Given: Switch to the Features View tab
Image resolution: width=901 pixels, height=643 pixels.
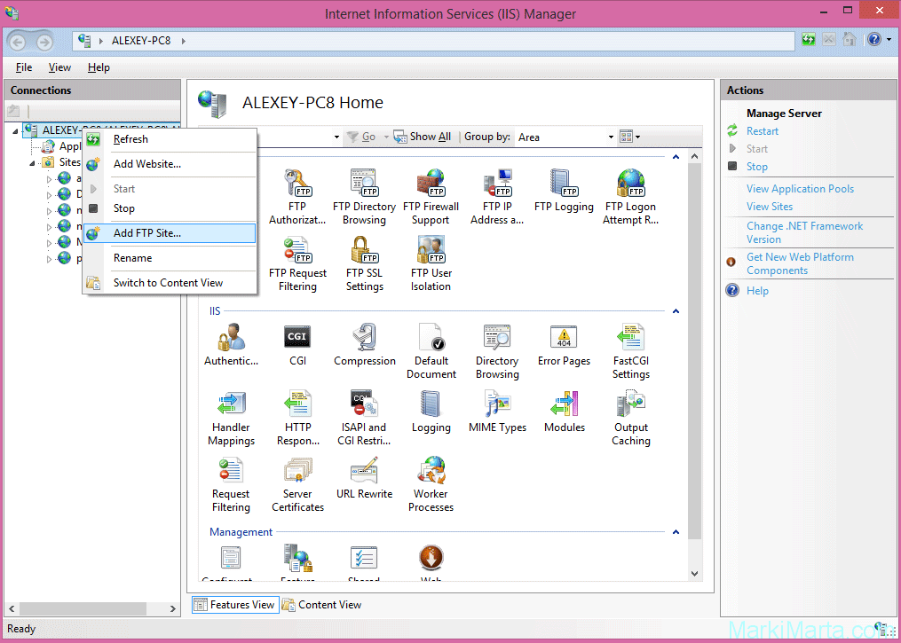Looking at the screenshot, I should tap(234, 605).
